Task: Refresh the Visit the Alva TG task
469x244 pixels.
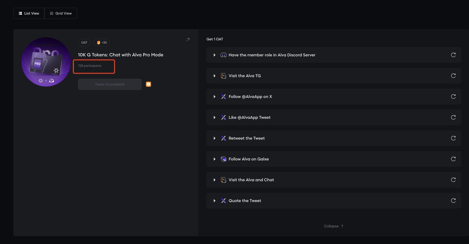Action: coord(453,76)
